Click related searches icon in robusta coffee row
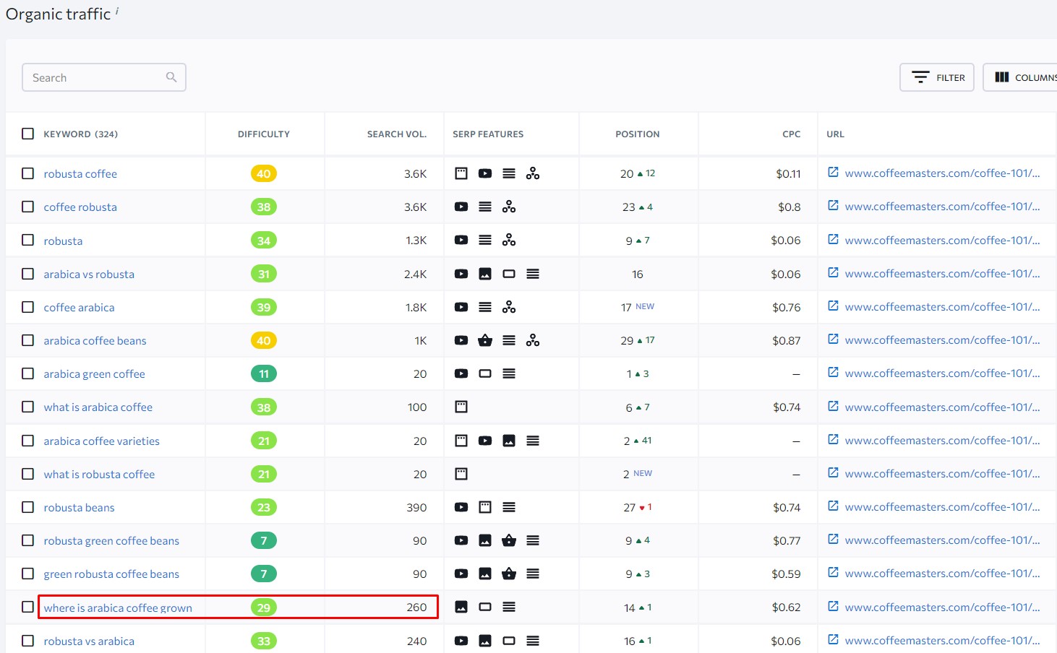The height and width of the screenshot is (653, 1057). [x=533, y=173]
